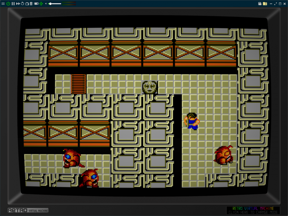Click the blue-clad hero character on screen
Image resolution: width=288 pixels, height=216 pixels.
tap(192, 121)
